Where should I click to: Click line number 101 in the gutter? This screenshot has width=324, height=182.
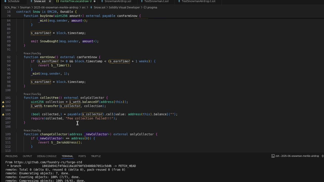click(x=8, y=98)
